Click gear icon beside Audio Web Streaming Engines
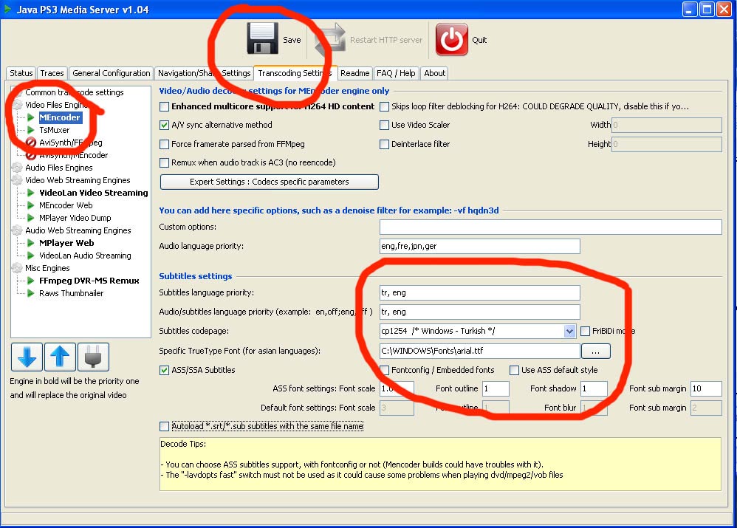 tap(18, 230)
